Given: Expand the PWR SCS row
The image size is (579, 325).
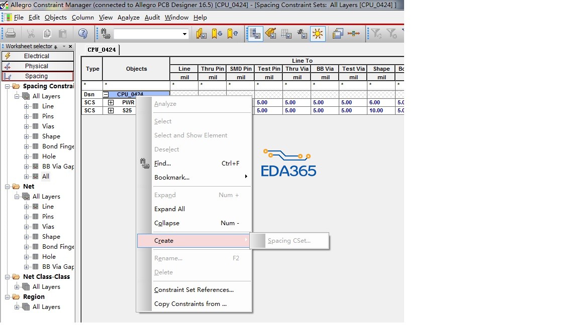Looking at the screenshot, I should tap(111, 102).
